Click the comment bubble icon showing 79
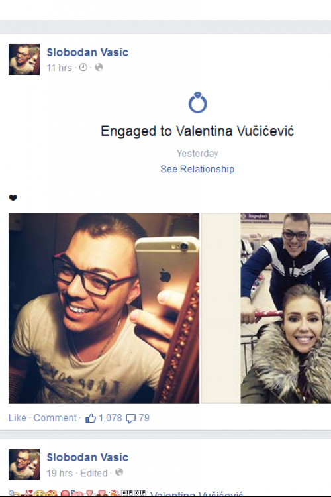The height and width of the screenshot is (497, 331). pyautogui.click(x=131, y=418)
